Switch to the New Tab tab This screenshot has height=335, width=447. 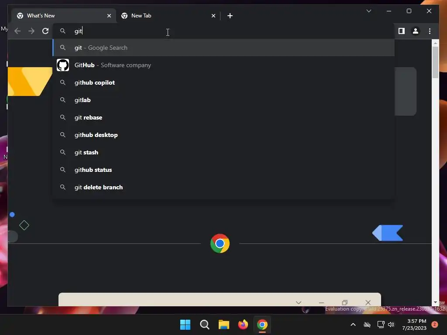click(168, 16)
